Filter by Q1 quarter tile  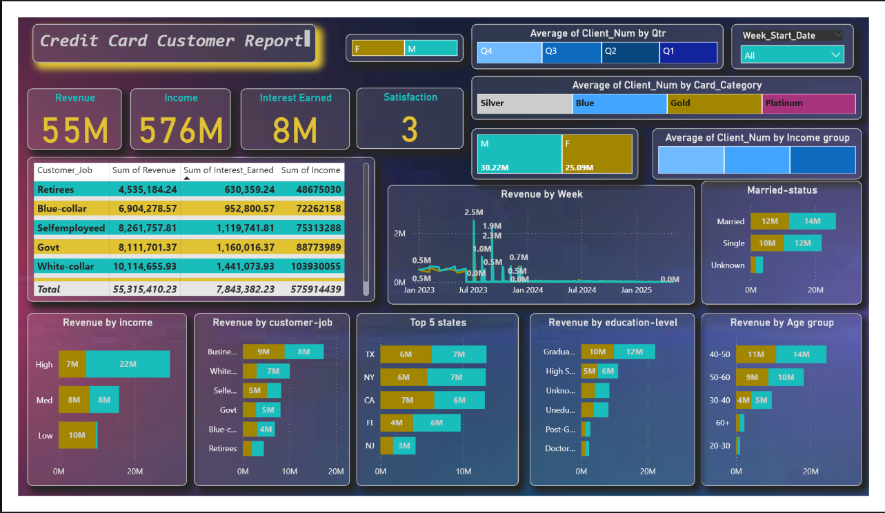click(688, 52)
